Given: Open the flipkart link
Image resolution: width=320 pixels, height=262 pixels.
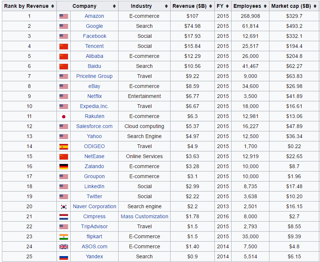Looking at the screenshot, I should point(94,236).
